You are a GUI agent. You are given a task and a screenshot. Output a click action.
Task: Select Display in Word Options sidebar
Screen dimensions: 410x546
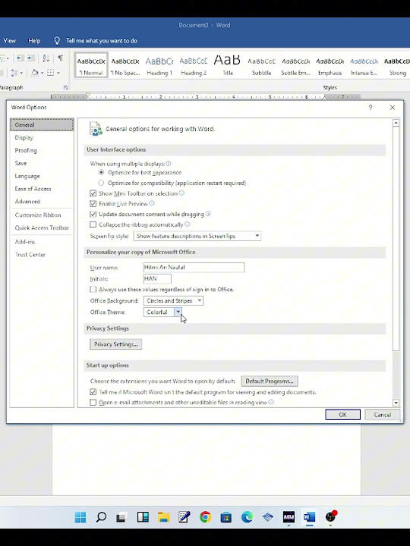tap(42, 137)
